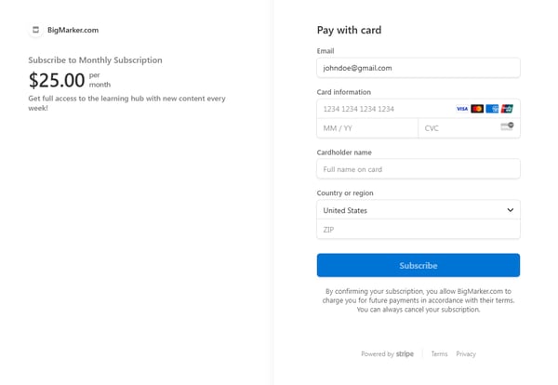This screenshot has height=385, width=558.
Task: Click the UnionPay card brand icon
Action: point(507,109)
